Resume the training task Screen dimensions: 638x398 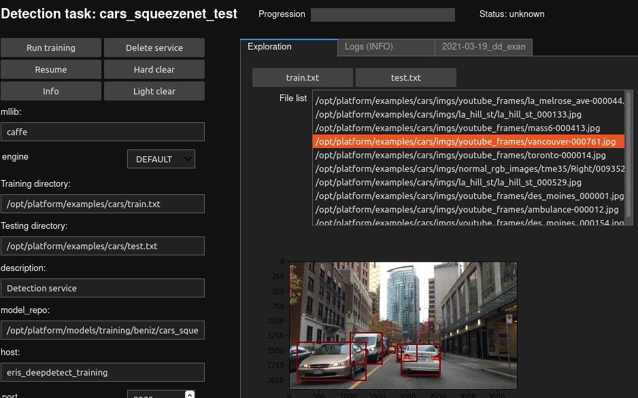(51, 69)
